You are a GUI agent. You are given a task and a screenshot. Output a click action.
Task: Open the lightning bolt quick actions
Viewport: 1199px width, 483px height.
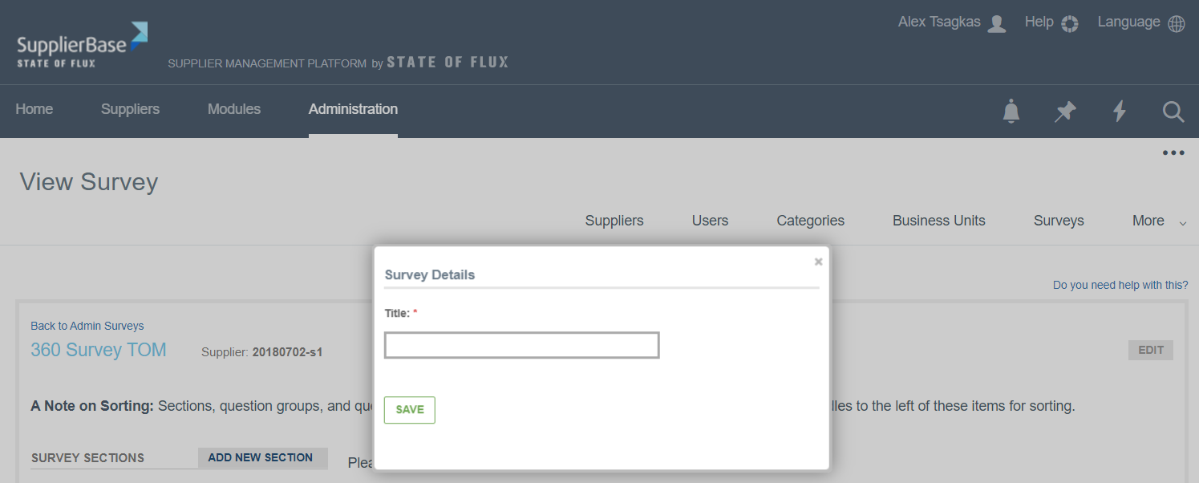[1120, 112]
